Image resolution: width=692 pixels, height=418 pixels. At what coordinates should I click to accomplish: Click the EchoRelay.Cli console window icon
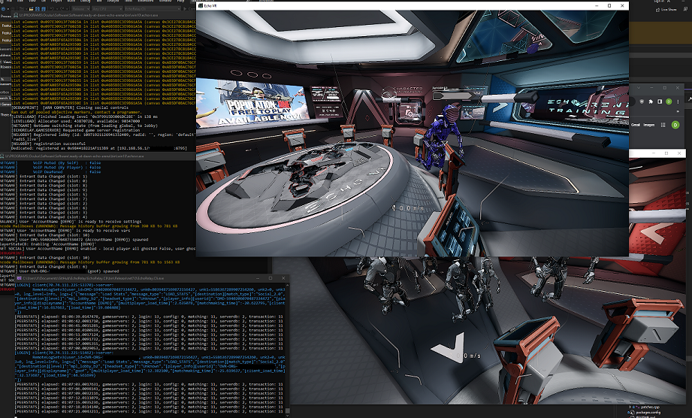tap(19, 278)
